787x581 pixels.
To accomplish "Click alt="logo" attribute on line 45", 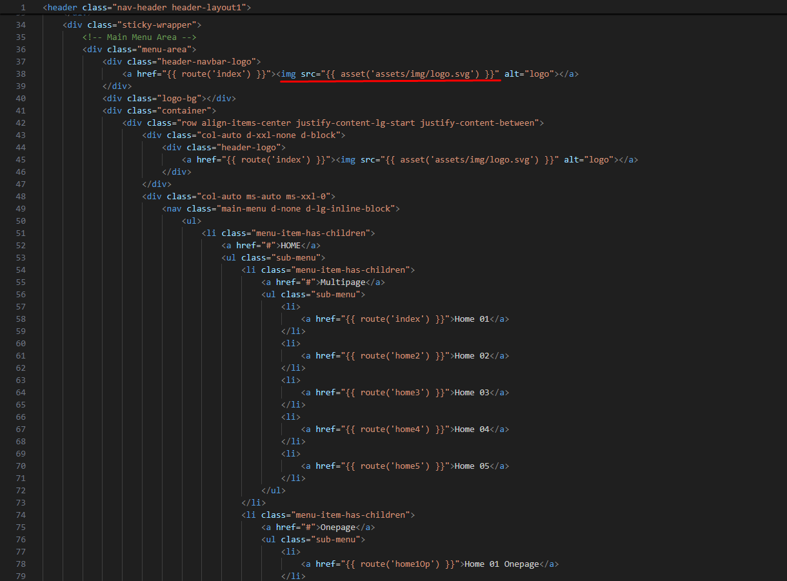I will point(588,159).
